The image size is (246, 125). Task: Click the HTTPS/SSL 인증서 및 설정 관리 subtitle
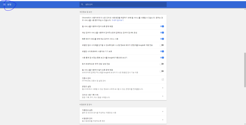coord(94,81)
